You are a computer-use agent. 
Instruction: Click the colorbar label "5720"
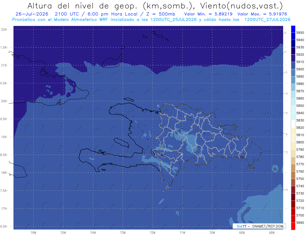pos(300,201)
